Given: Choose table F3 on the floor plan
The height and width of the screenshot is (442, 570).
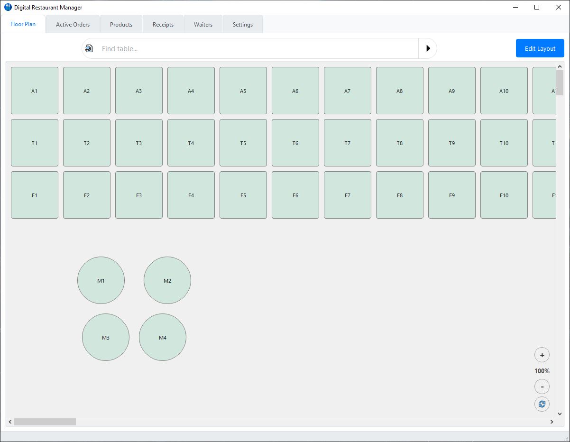Looking at the screenshot, I should 139,195.
